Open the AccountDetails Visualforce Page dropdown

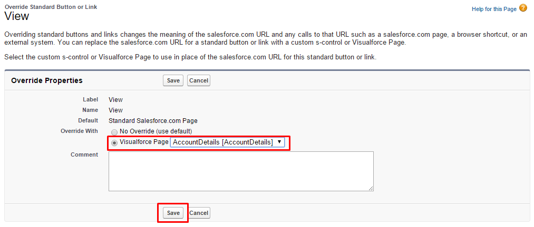(227, 142)
